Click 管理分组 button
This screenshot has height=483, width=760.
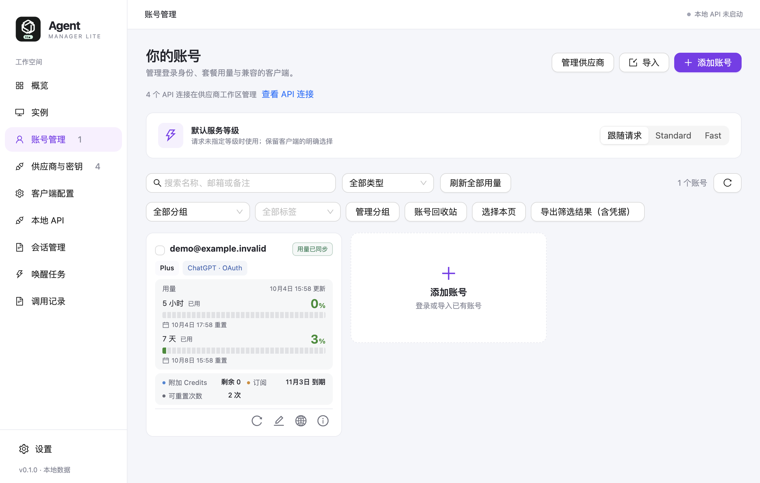point(372,212)
